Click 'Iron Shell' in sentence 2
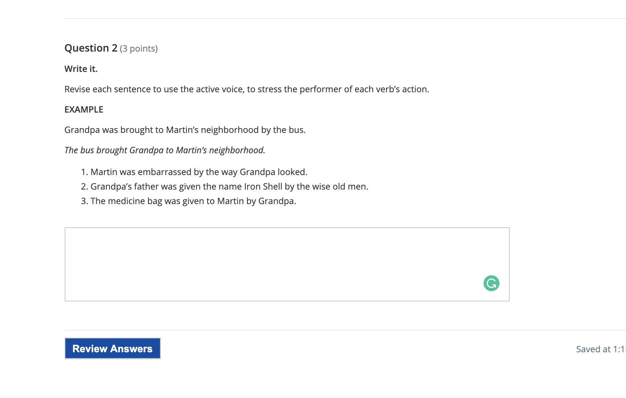 [263, 187]
